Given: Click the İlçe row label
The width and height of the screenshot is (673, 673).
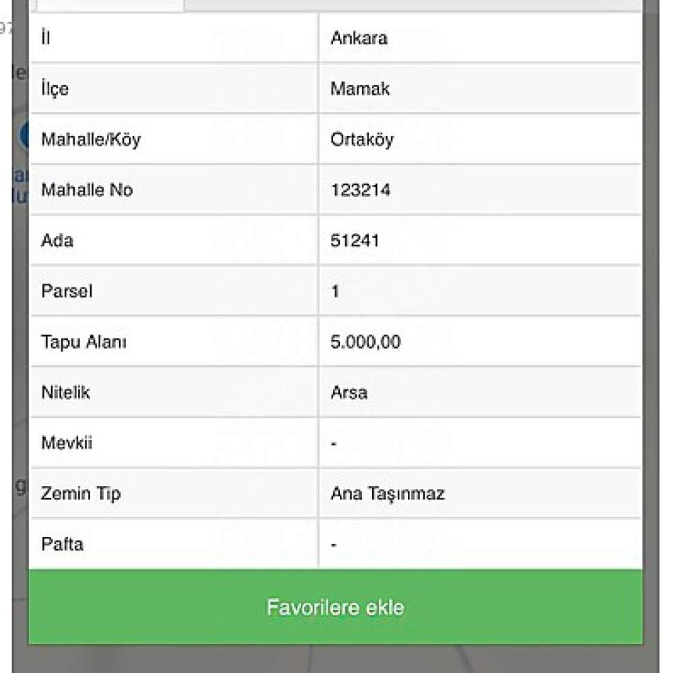Looking at the screenshot, I should (55, 89).
